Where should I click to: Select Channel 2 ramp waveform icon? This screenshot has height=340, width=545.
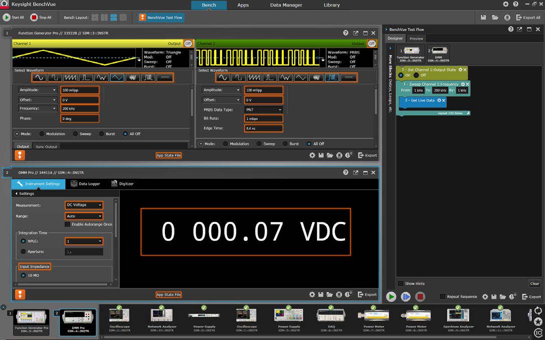(254, 77)
